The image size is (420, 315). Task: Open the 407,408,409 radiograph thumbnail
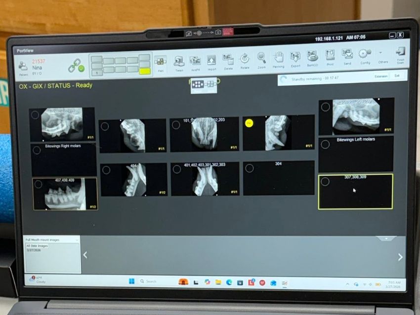[65, 194]
